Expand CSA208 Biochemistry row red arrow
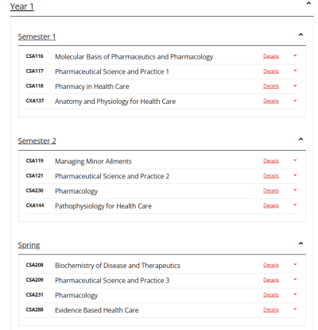This screenshot has height=330, width=318. tap(295, 264)
